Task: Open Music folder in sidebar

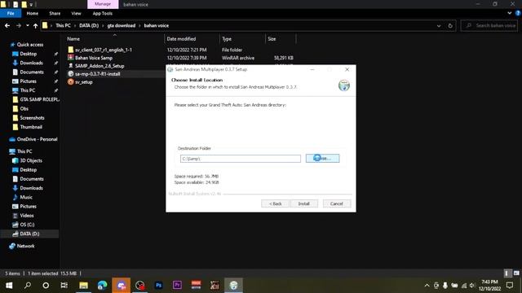Action: [25, 197]
